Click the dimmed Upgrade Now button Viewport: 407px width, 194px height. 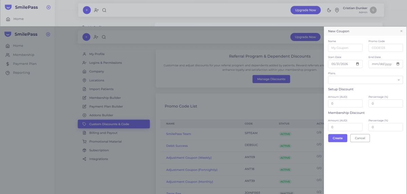click(305, 37)
